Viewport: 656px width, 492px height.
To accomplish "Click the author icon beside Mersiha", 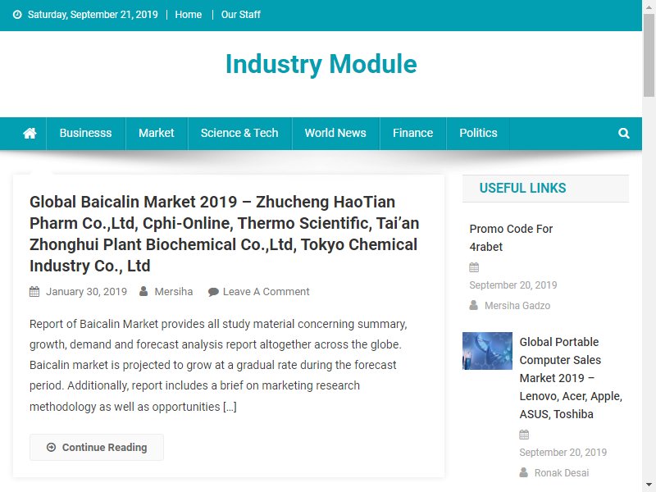I will click(143, 291).
